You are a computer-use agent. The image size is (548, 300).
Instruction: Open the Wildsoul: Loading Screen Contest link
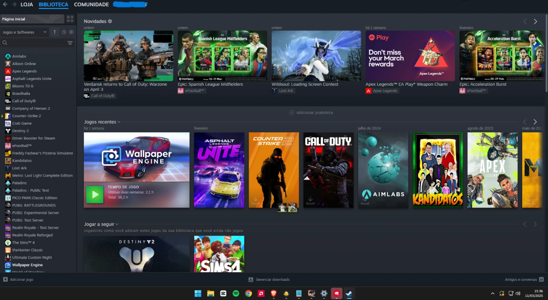(305, 84)
